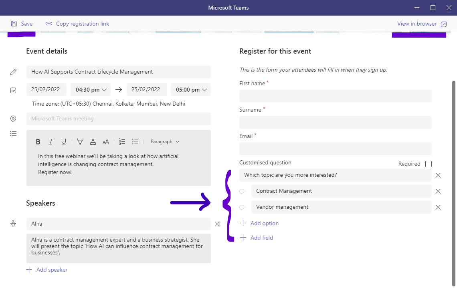Enable the Required checkbox for the customised question
This screenshot has width=457, height=288.
pyautogui.click(x=428, y=164)
